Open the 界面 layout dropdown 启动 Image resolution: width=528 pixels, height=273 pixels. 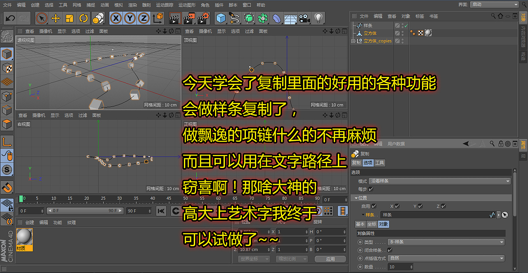(x=494, y=4)
